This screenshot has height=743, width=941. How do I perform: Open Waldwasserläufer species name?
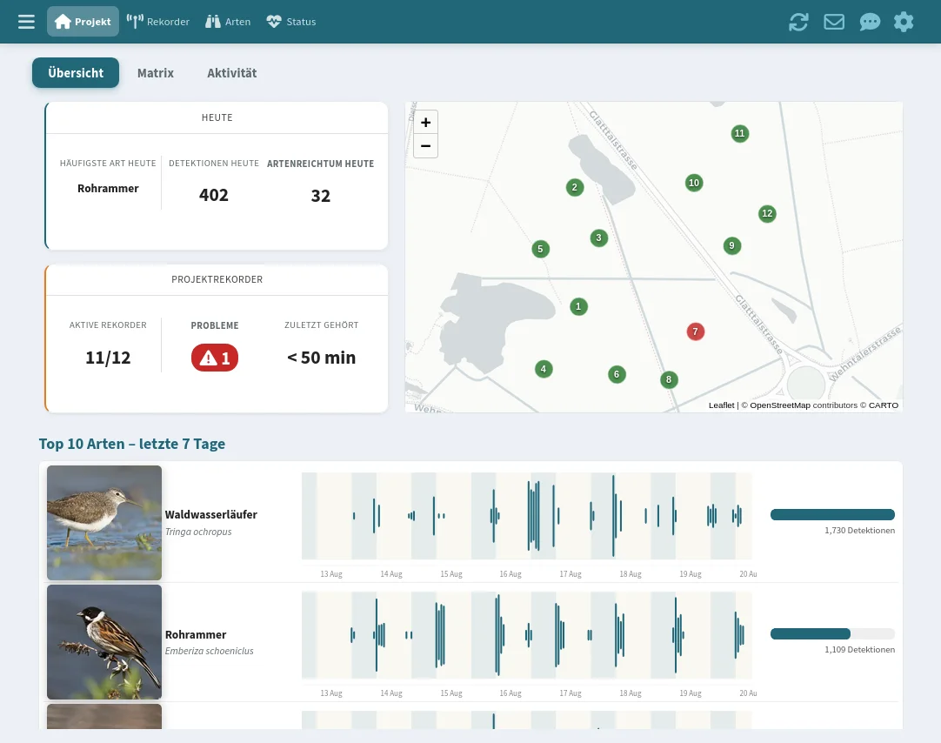pos(211,514)
